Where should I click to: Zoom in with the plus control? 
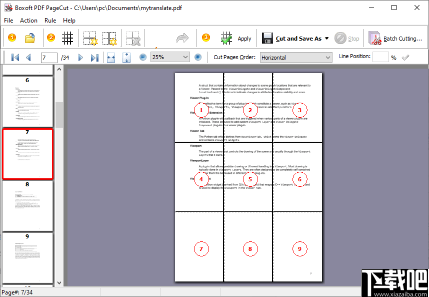point(198,57)
